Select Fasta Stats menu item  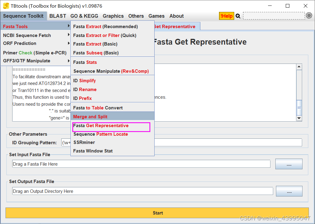point(113,62)
